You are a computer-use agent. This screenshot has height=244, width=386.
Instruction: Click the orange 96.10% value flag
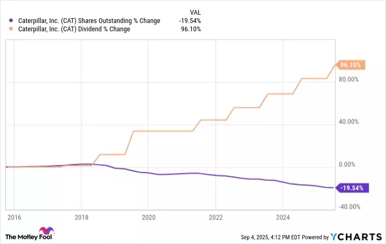[351, 65]
